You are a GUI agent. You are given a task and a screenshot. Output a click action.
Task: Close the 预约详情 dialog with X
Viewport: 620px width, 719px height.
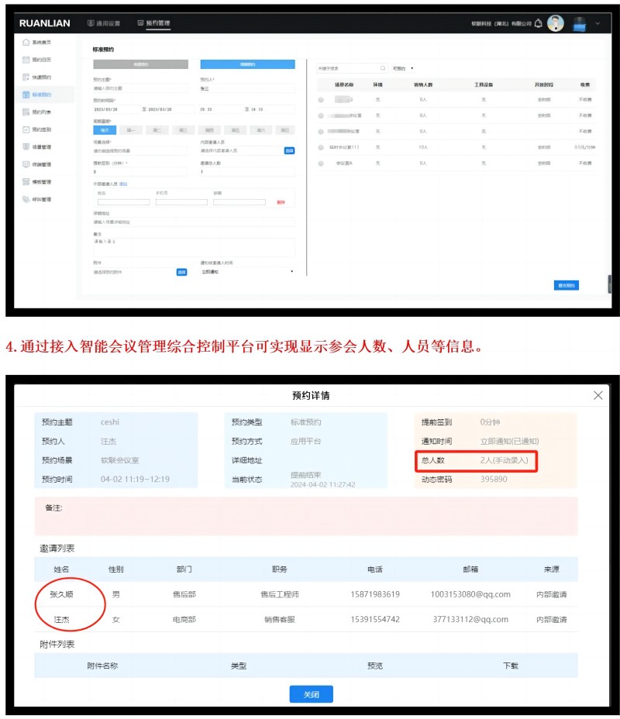(x=598, y=395)
